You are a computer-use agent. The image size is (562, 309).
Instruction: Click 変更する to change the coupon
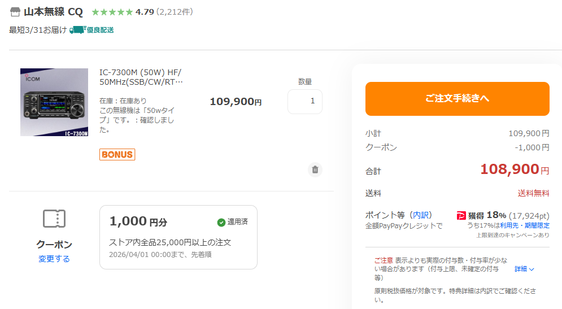[x=54, y=259]
